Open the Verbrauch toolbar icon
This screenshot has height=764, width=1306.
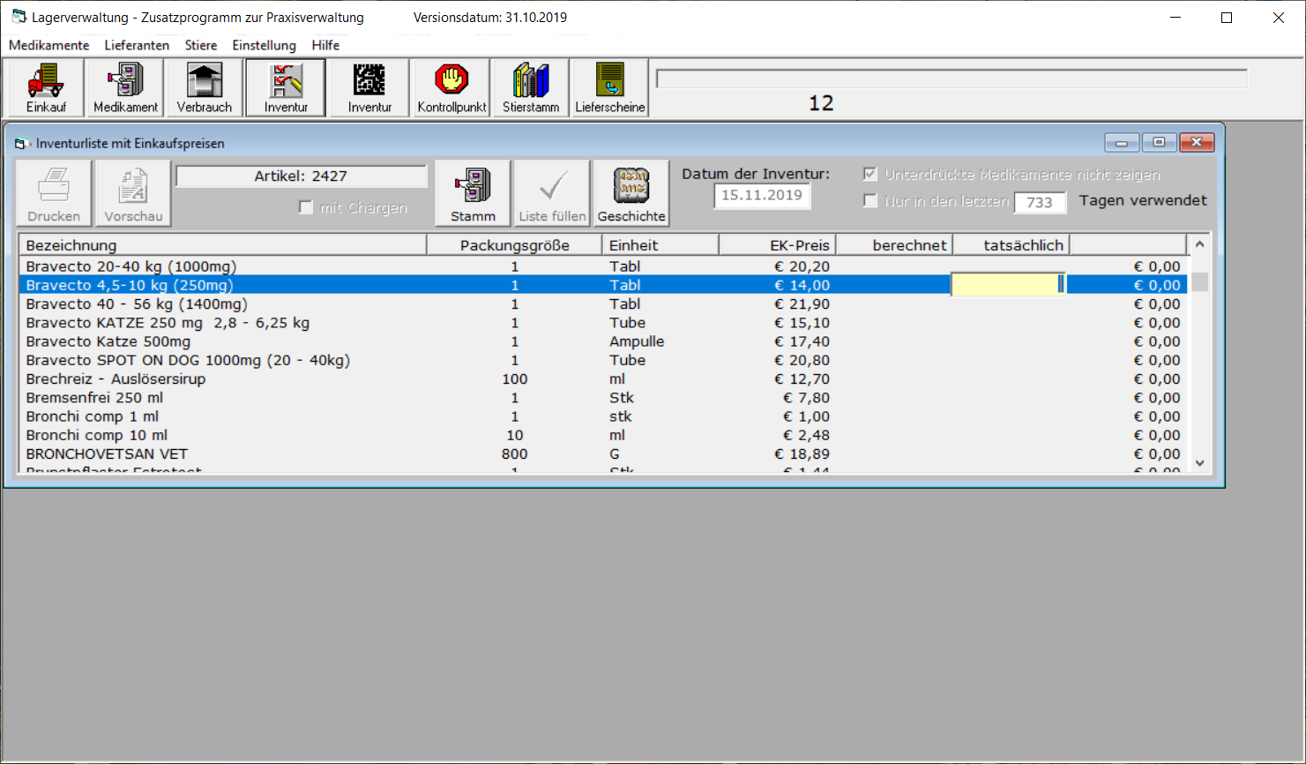click(x=205, y=87)
